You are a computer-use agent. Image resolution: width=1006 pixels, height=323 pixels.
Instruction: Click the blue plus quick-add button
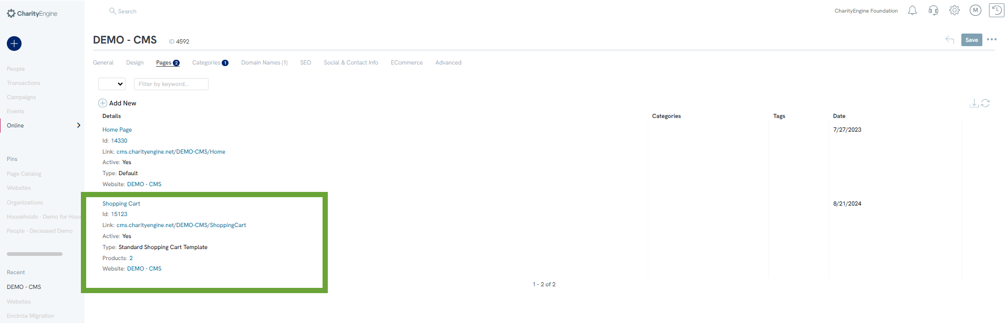tap(14, 44)
